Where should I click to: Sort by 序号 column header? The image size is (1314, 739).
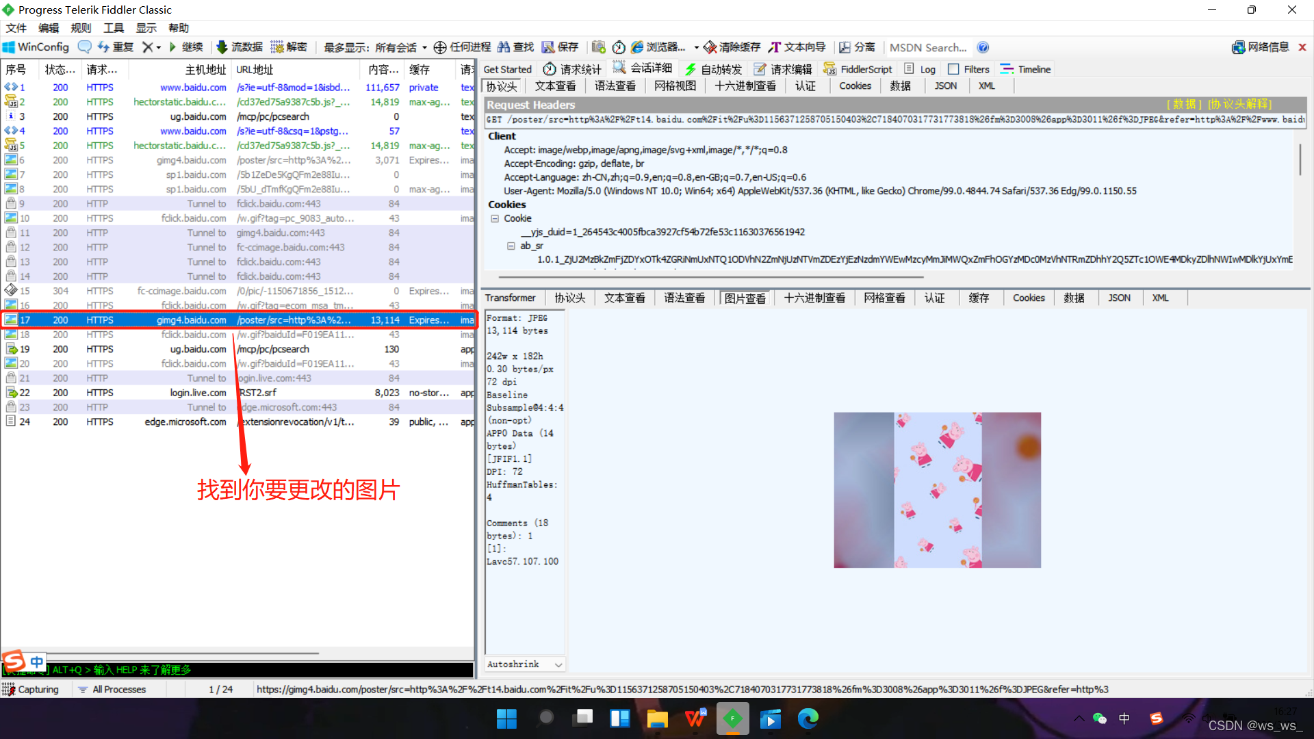(x=20, y=70)
